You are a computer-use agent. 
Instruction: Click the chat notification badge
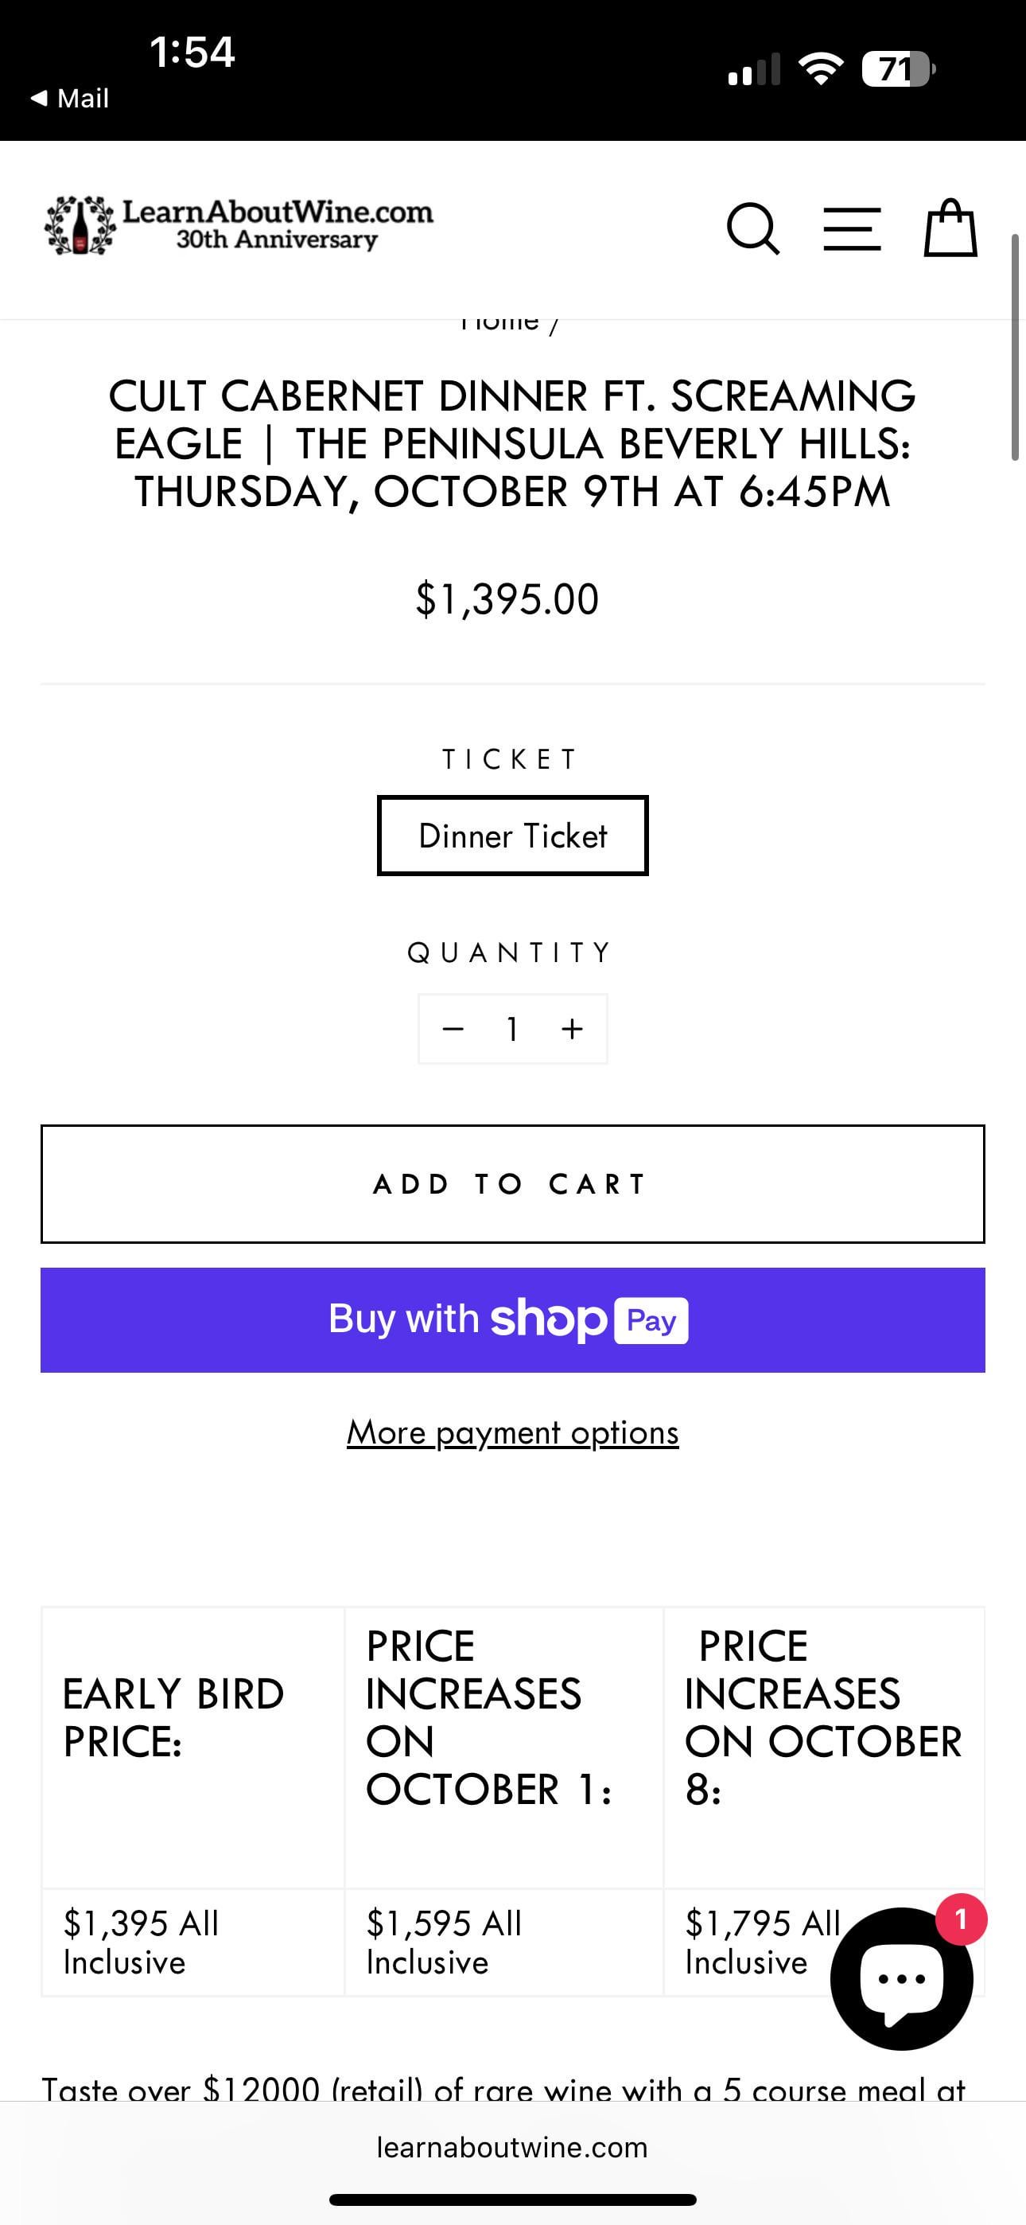point(960,1919)
